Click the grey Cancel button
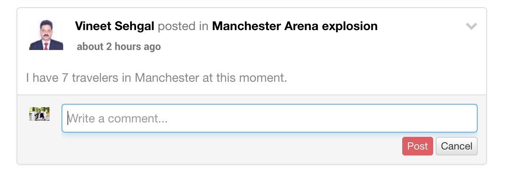 pyautogui.click(x=456, y=146)
